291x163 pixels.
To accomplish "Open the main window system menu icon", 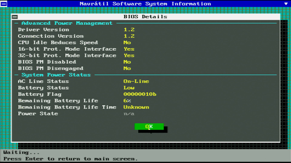I will [x=4, y=4].
